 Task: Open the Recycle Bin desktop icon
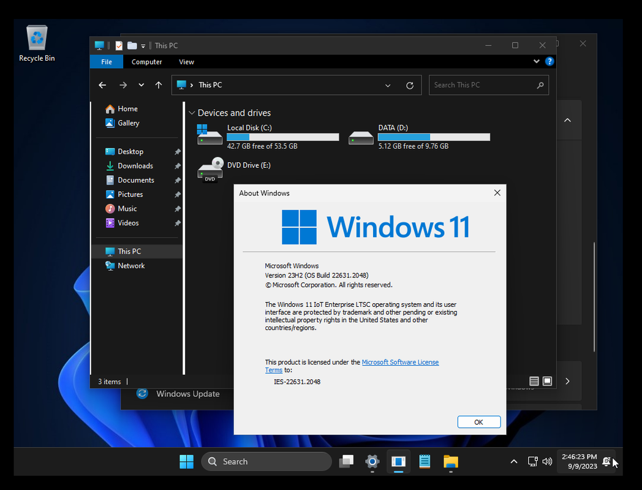[x=37, y=43]
